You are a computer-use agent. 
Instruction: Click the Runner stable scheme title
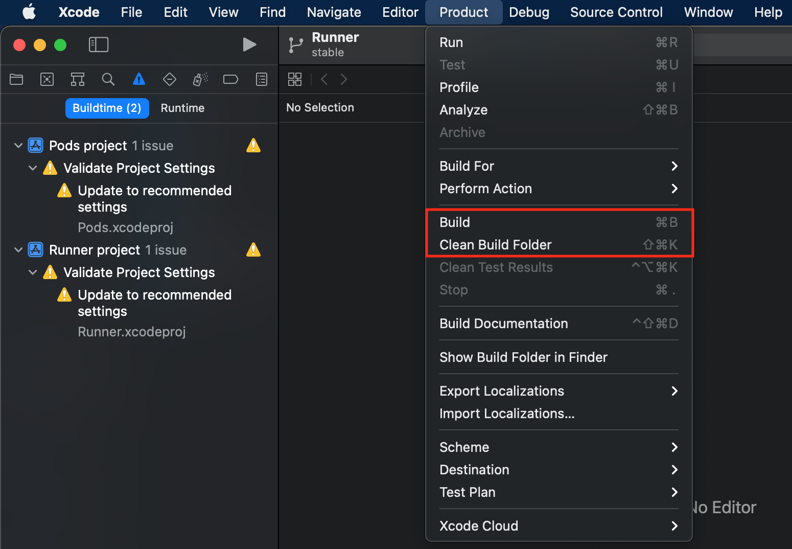335,44
